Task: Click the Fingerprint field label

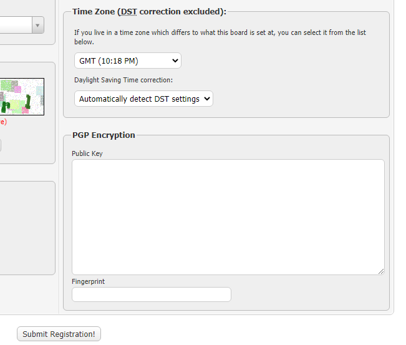Action: [x=88, y=281]
